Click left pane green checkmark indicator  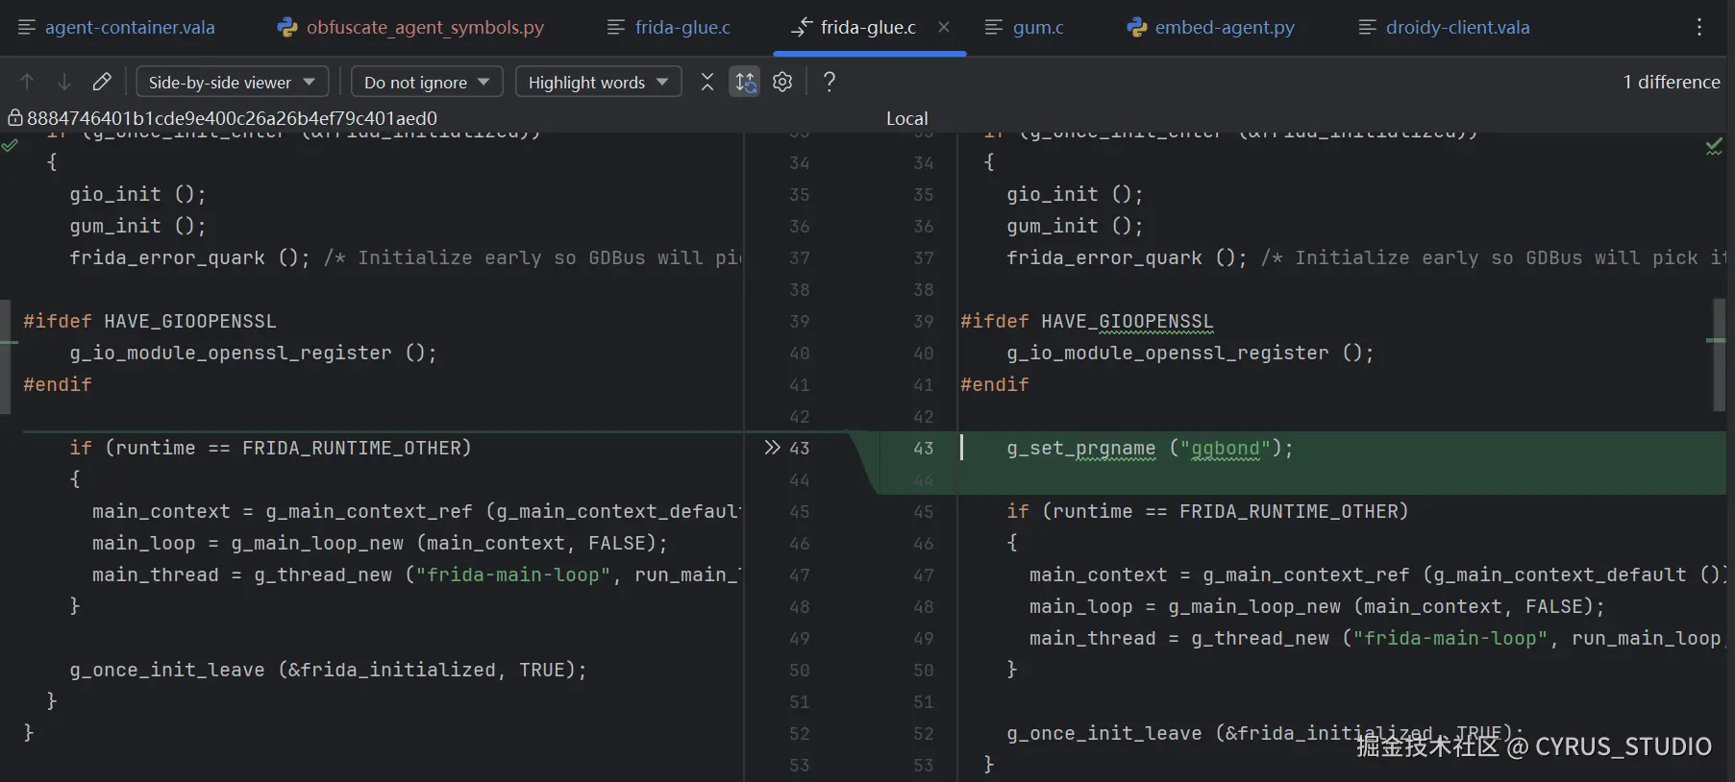10,146
